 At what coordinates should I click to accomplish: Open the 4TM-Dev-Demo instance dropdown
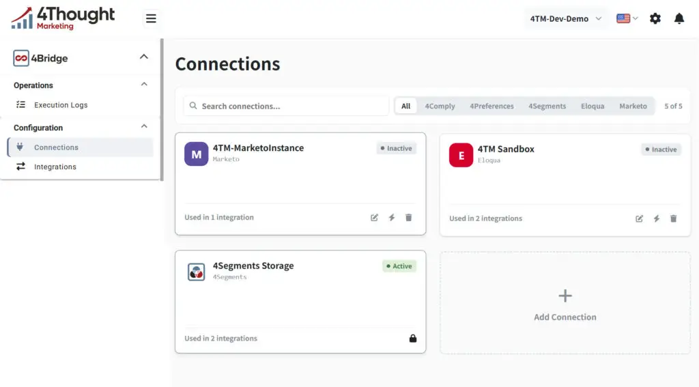click(565, 18)
